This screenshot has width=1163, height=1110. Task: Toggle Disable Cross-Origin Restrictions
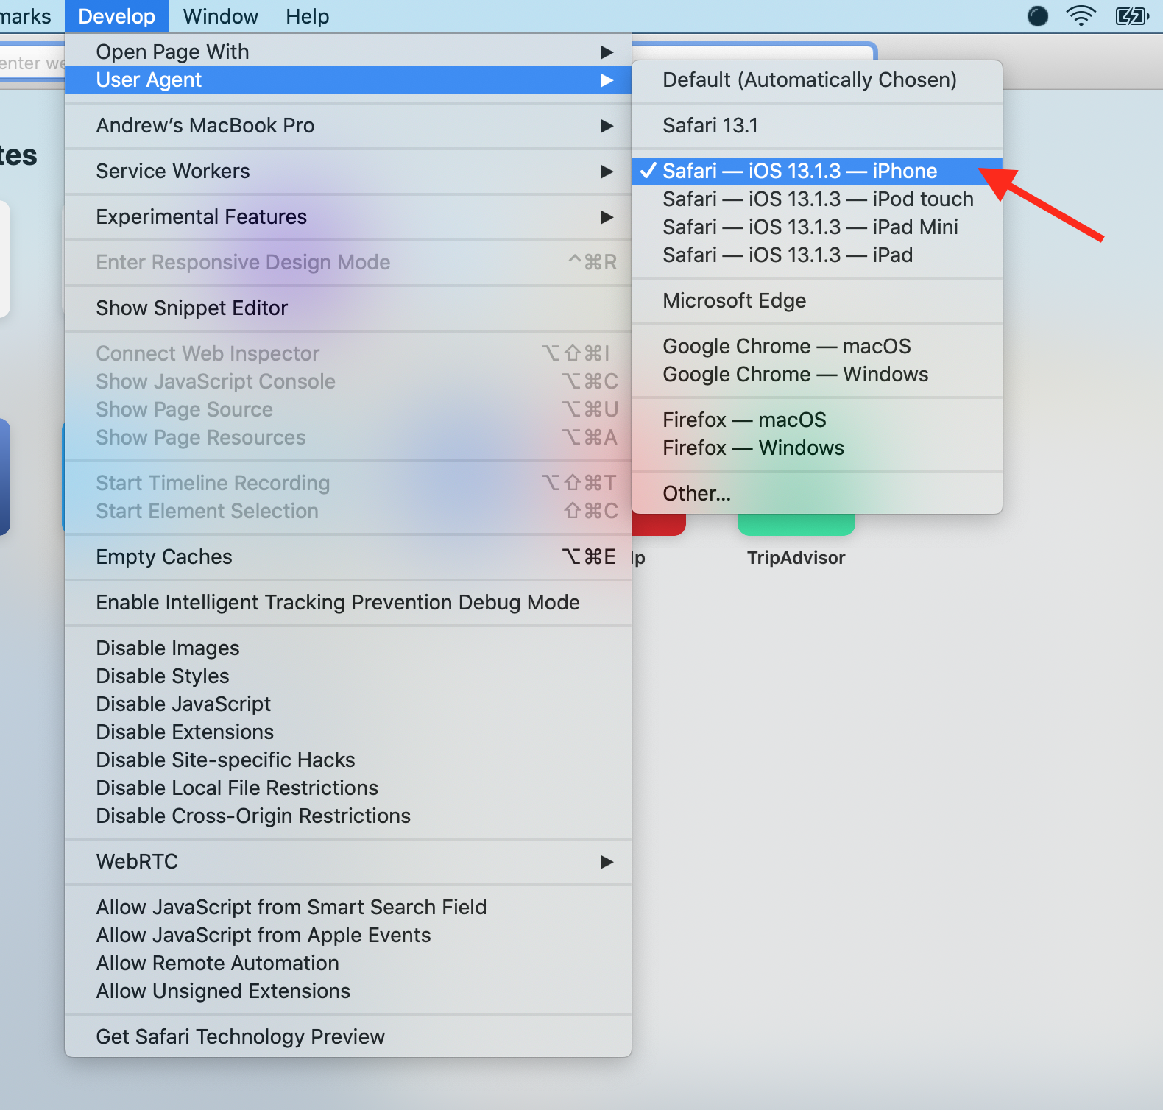pos(348,816)
